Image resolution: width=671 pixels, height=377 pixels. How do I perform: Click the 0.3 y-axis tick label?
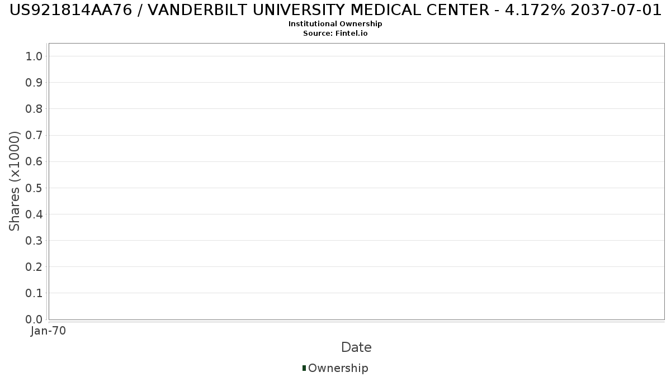click(x=34, y=240)
